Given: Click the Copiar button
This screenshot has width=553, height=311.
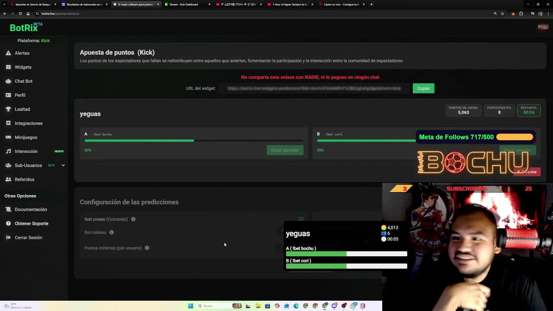Looking at the screenshot, I should (x=423, y=88).
